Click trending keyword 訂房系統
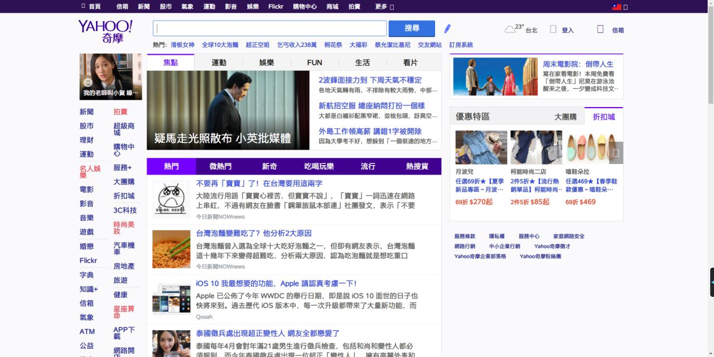Viewport: 714px width, 357px height. point(461,45)
